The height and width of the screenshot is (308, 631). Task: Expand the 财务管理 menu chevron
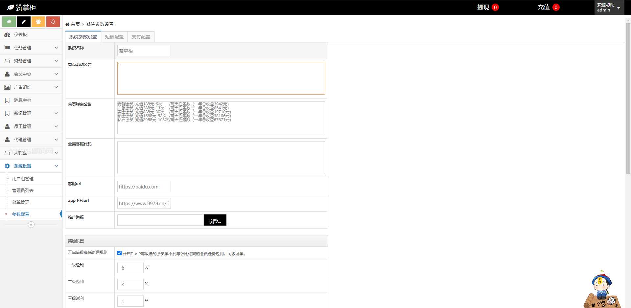tap(56, 61)
